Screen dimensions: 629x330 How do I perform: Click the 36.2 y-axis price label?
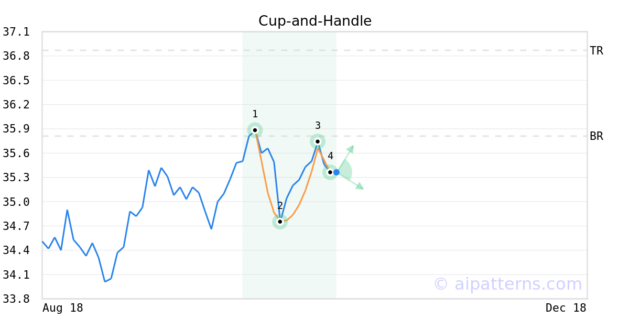[x=16, y=105]
